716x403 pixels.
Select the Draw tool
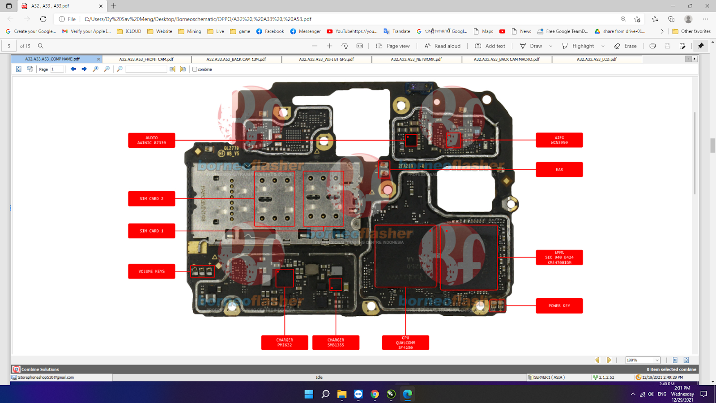531,46
